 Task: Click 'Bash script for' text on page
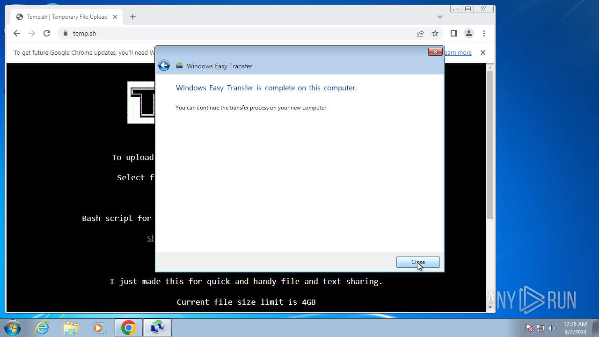click(x=117, y=218)
